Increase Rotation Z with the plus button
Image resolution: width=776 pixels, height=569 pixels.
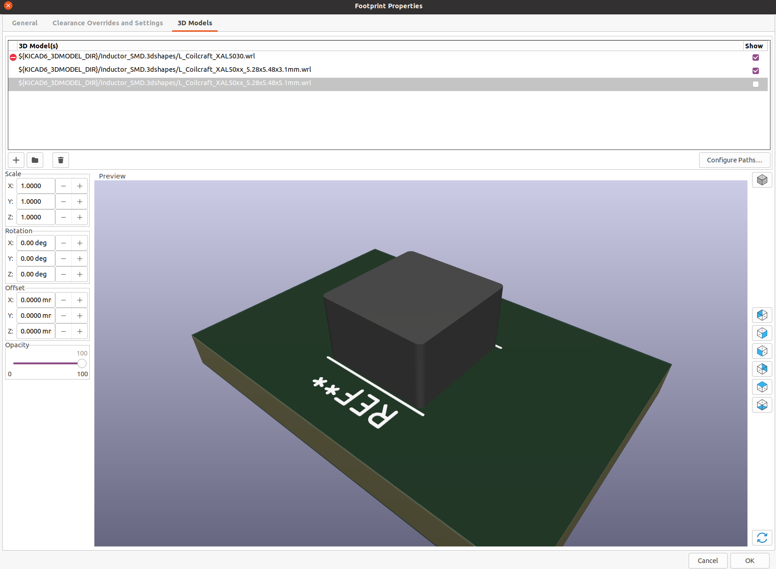[x=80, y=274]
